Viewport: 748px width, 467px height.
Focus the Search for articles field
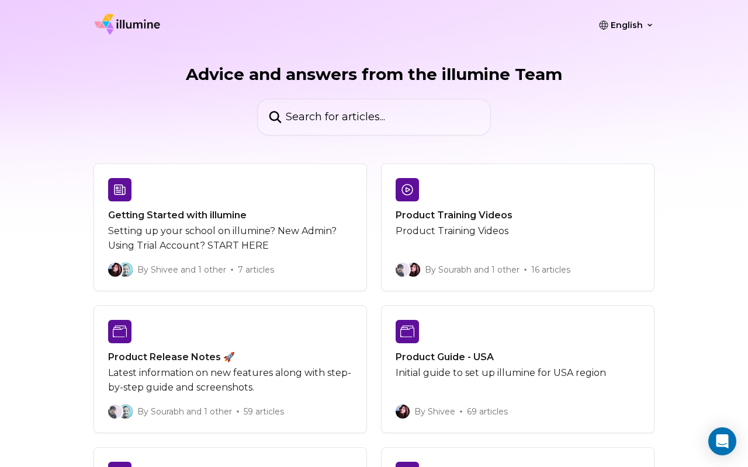click(374, 117)
